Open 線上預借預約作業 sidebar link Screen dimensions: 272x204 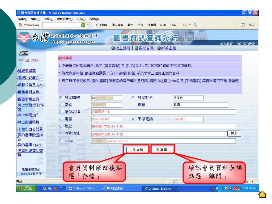pos(31,107)
